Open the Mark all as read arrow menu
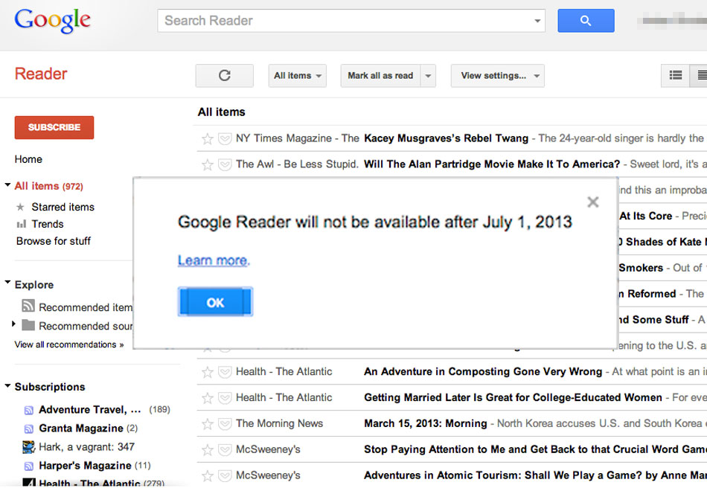The width and height of the screenshot is (707, 491). coord(428,75)
